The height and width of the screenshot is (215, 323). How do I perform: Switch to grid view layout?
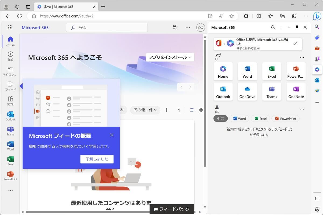pos(201,110)
